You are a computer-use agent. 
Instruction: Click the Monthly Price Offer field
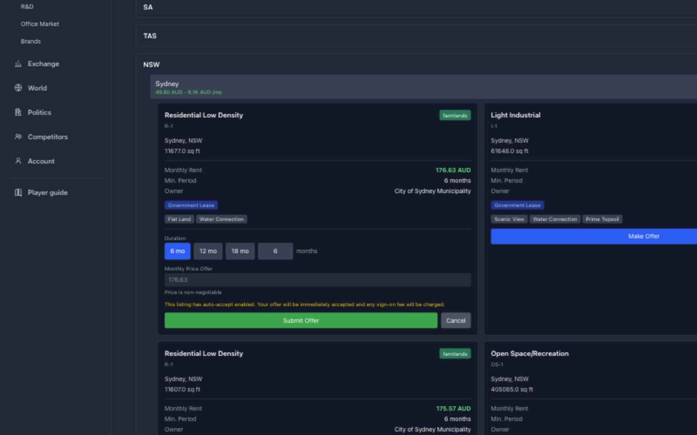tap(318, 280)
